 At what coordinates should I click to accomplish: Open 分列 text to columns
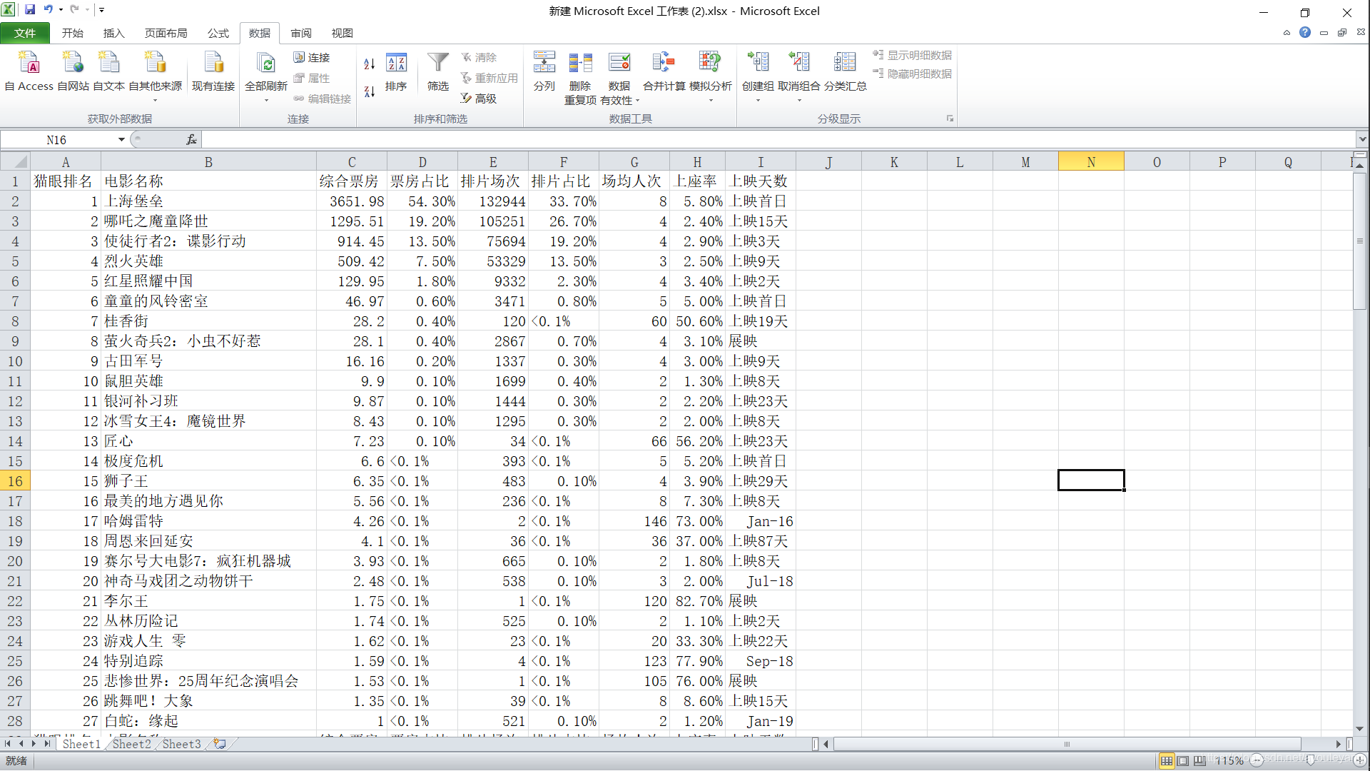point(544,71)
